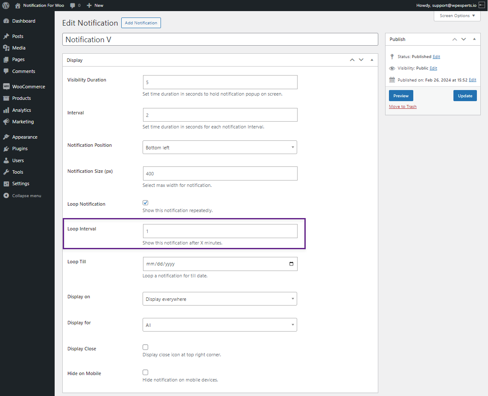Image resolution: width=488 pixels, height=396 pixels.
Task: Click the Loop Interval input field
Action: (x=220, y=231)
